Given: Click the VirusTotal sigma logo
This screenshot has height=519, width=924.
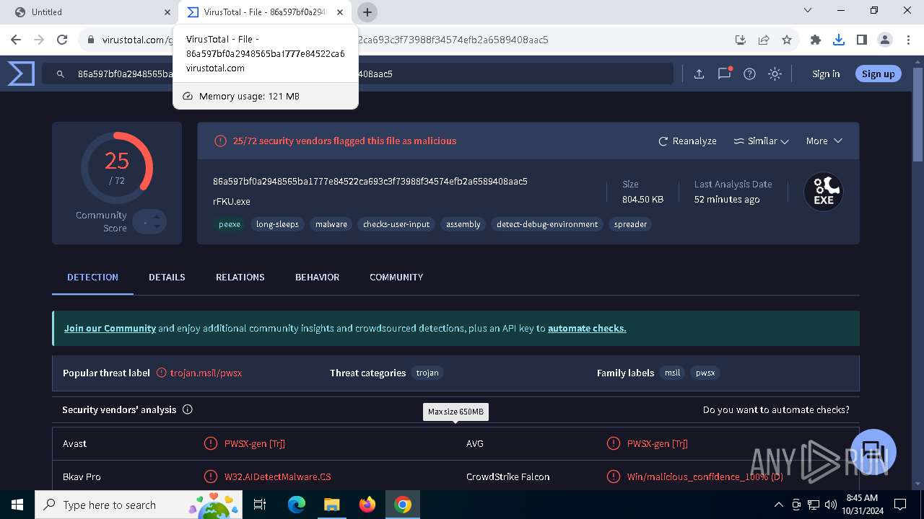Looking at the screenshot, I should (21, 74).
